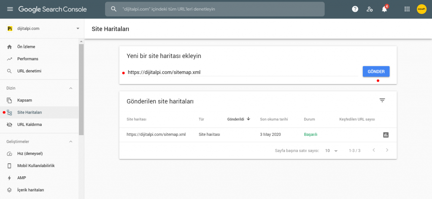Click Google Search Console logo
The width and height of the screenshot is (432, 199).
53,9
